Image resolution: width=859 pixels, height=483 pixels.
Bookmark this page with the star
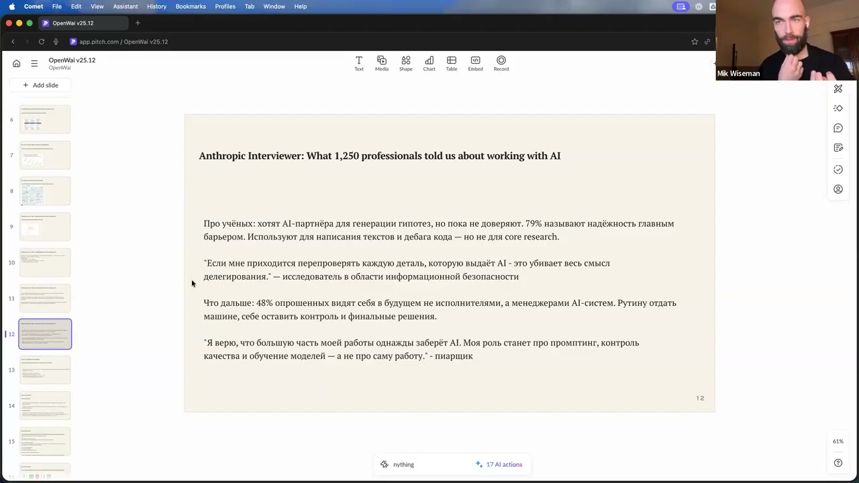pyautogui.click(x=695, y=42)
